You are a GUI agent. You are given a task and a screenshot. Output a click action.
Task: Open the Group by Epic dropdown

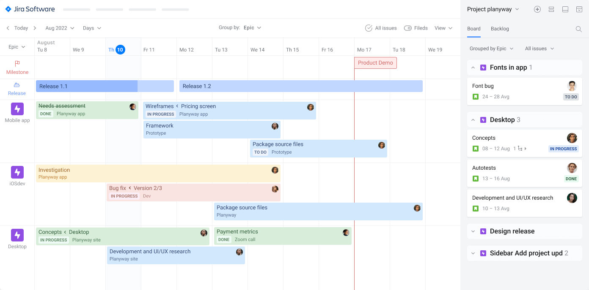point(252,27)
